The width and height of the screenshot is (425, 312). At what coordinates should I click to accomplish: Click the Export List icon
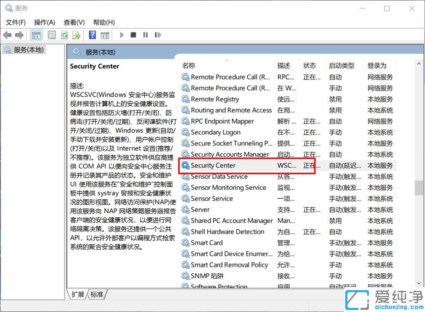tap(76, 35)
